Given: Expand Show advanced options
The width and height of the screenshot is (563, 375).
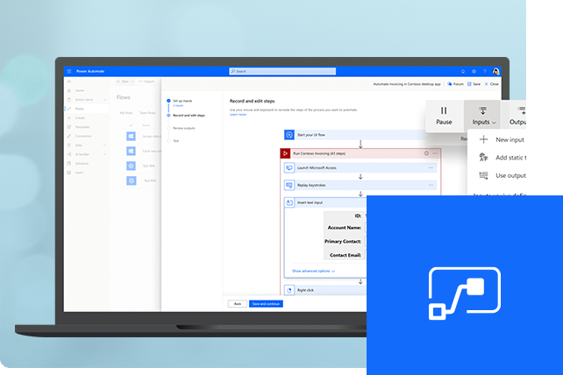Looking at the screenshot, I should tap(313, 271).
